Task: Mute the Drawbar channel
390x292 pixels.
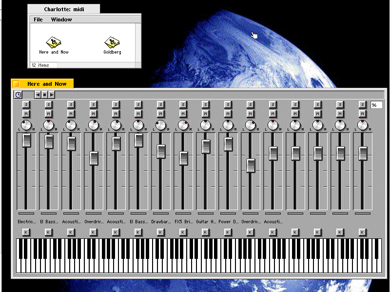Action: [161, 114]
